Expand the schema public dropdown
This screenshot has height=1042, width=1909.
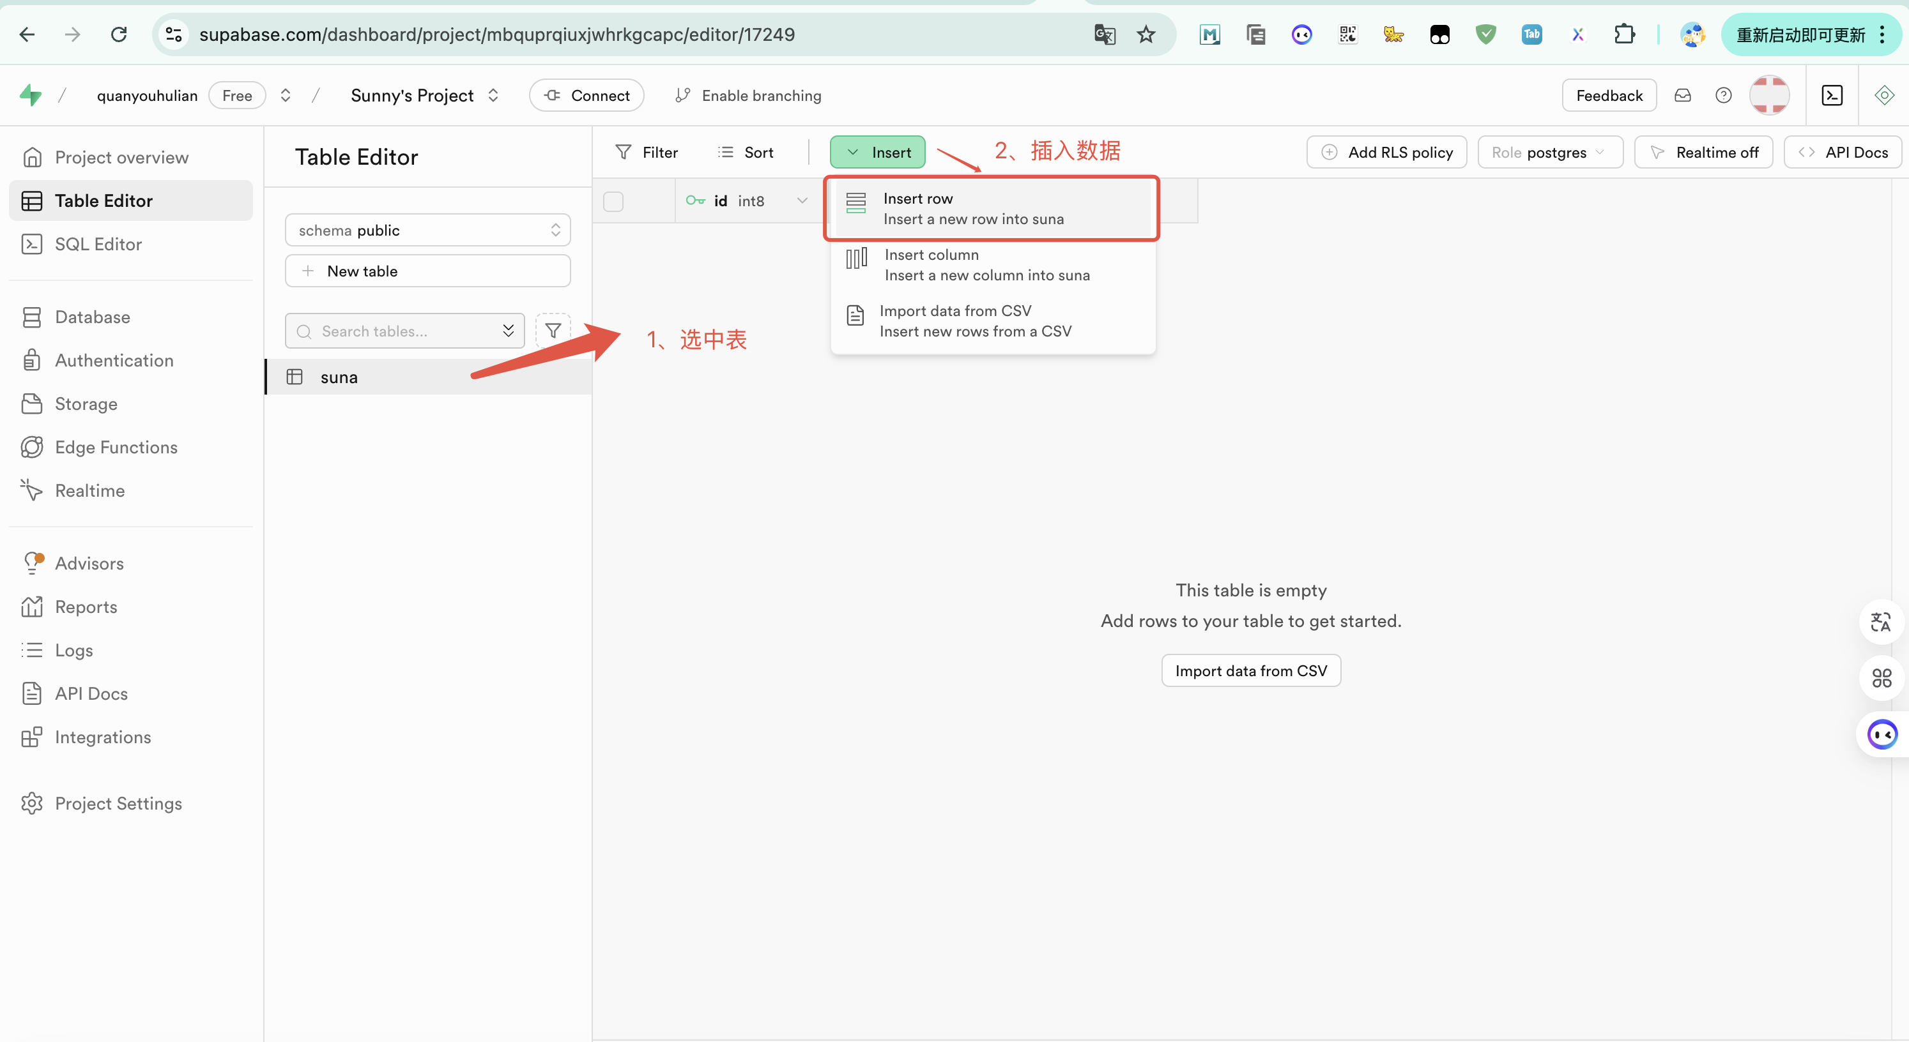427,230
